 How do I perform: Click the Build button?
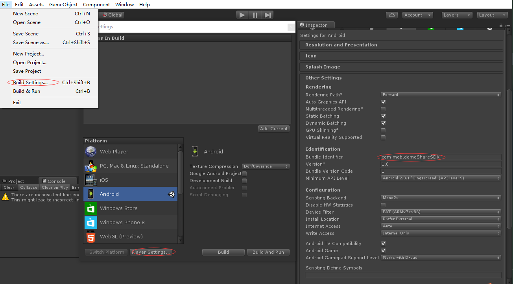223,252
